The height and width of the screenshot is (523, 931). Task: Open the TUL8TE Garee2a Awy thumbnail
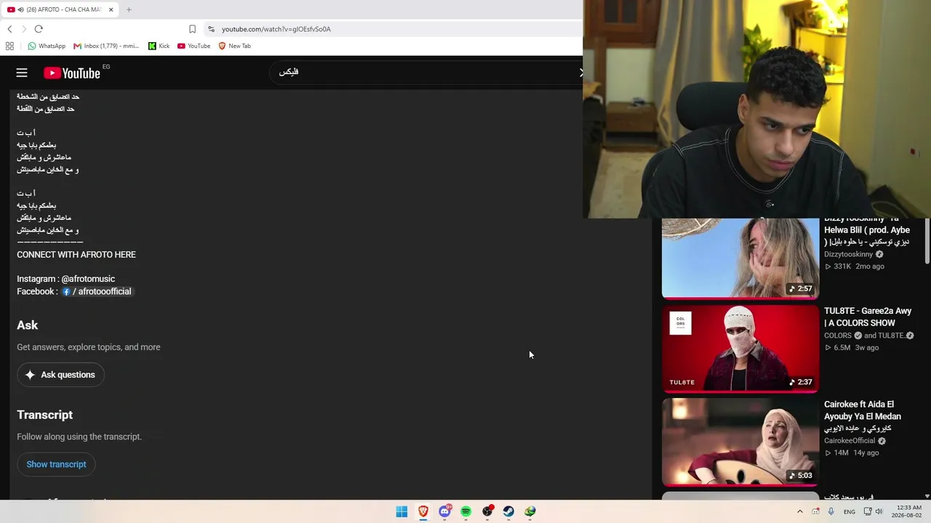740,349
